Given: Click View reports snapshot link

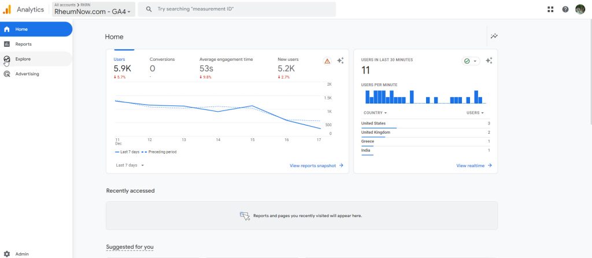Looking at the screenshot, I should (316, 165).
